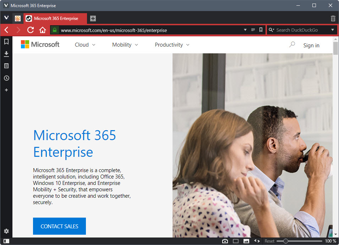Expand the Productivity menu
Screen dimensions: 339x245
(x=172, y=44)
